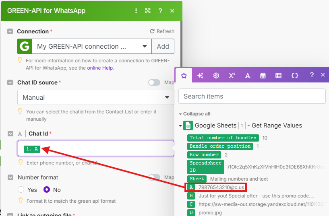Image resolution: width=329 pixels, height=216 pixels.
Task: Open the date and time calendar tab
Action: pyautogui.click(x=263, y=75)
